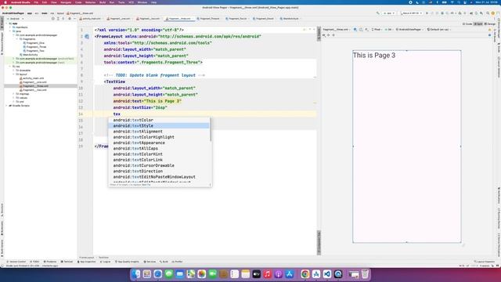
Task: Open IDE settings gear in top toolbar
Action: (493, 13)
